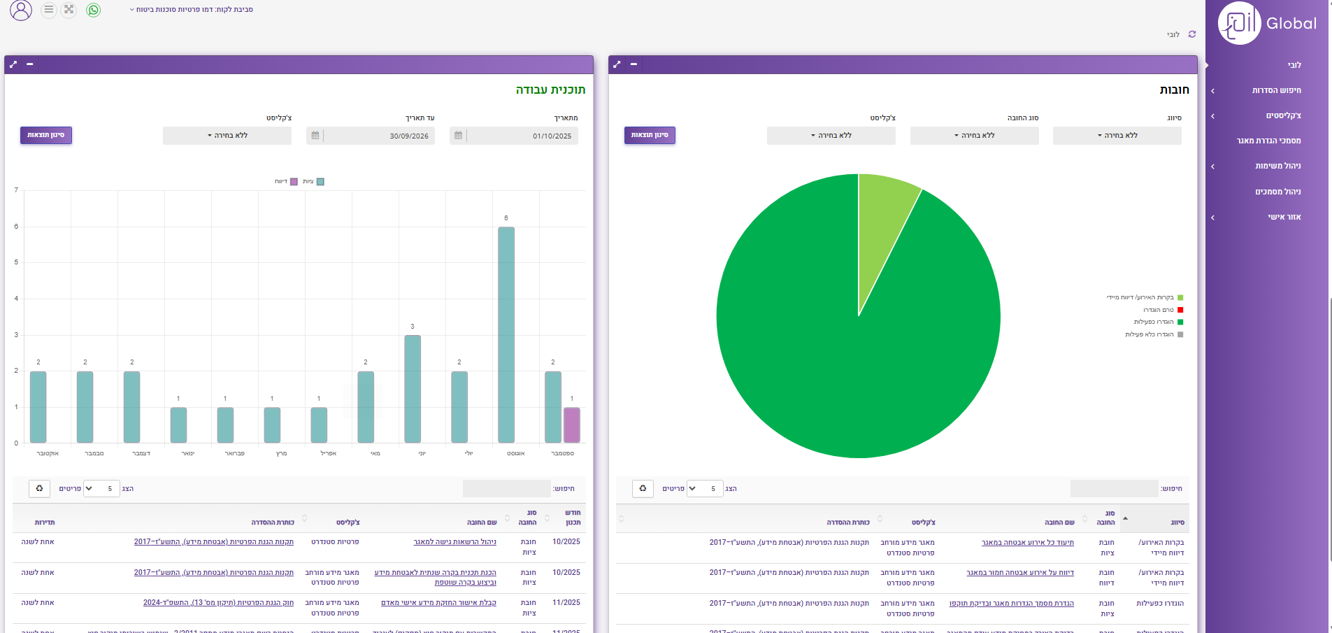Screen dimensions: 1332x633
Task: Click the fullscreen toggle icon in top bar
Action: (69, 10)
